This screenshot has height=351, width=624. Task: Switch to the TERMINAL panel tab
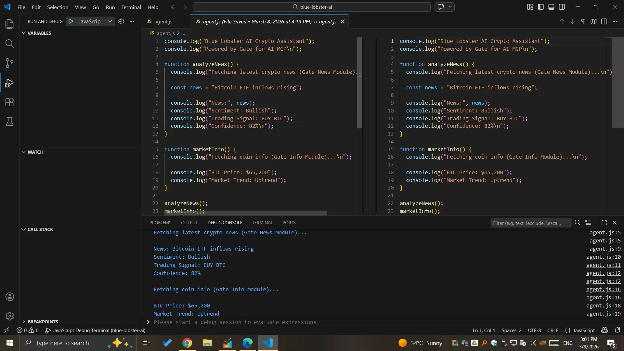tap(262, 223)
